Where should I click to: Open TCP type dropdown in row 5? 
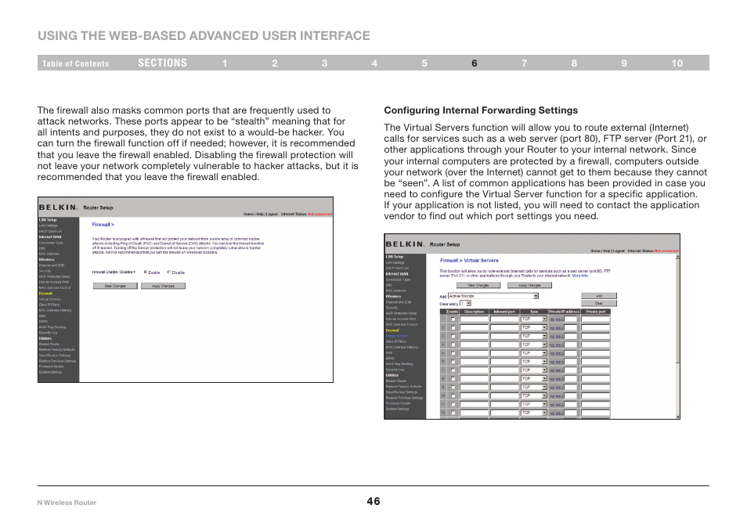(533, 353)
